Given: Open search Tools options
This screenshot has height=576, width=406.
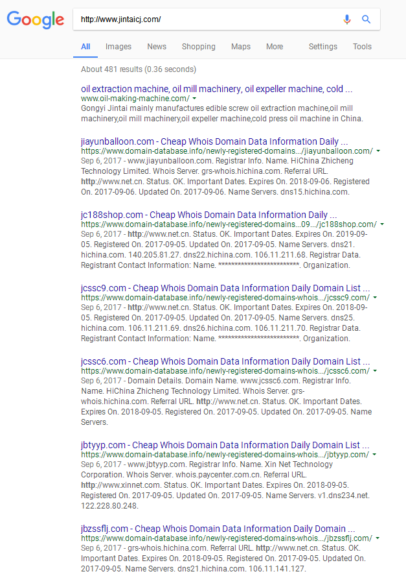Looking at the screenshot, I should pyautogui.click(x=362, y=47).
